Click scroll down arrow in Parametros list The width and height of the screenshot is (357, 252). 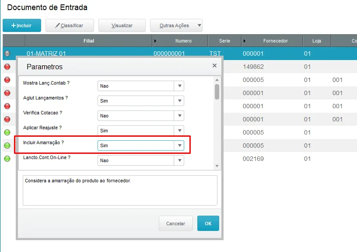(x=217, y=166)
